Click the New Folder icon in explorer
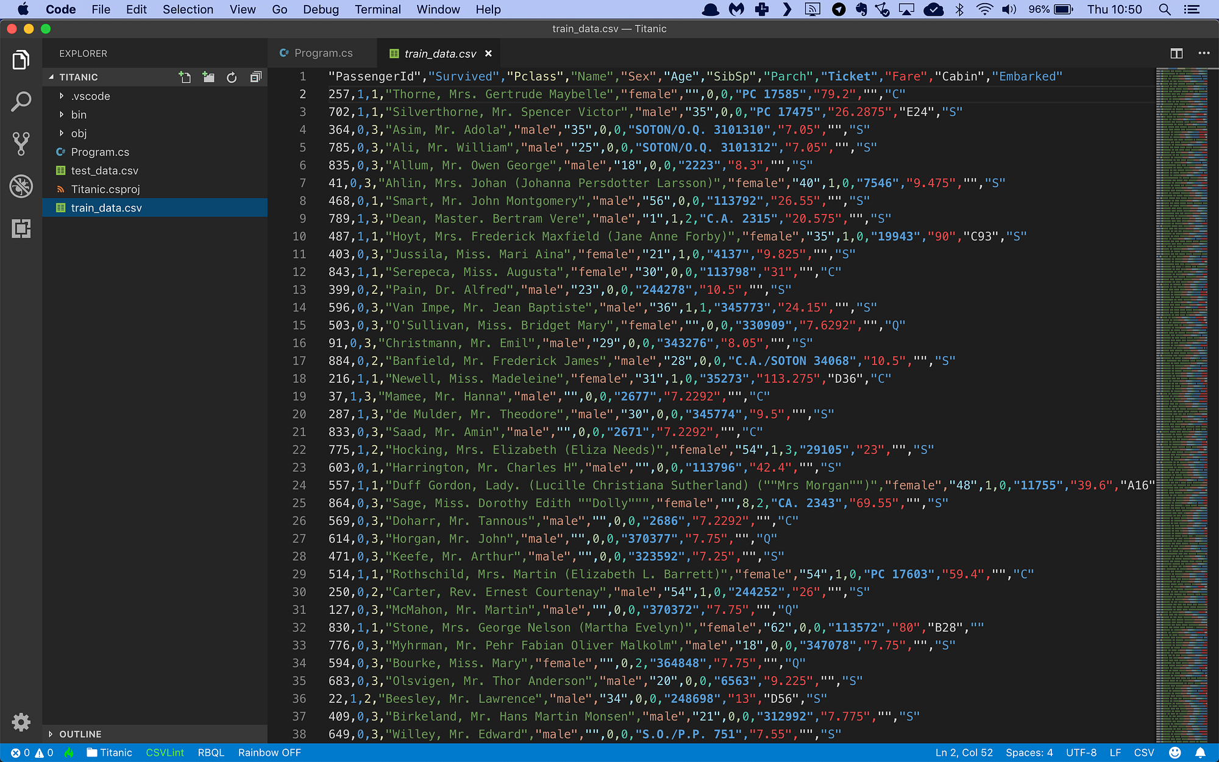This screenshot has height=762, width=1219. point(208,77)
